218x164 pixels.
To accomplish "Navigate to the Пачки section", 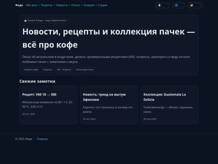I will click(x=75, y=5).
